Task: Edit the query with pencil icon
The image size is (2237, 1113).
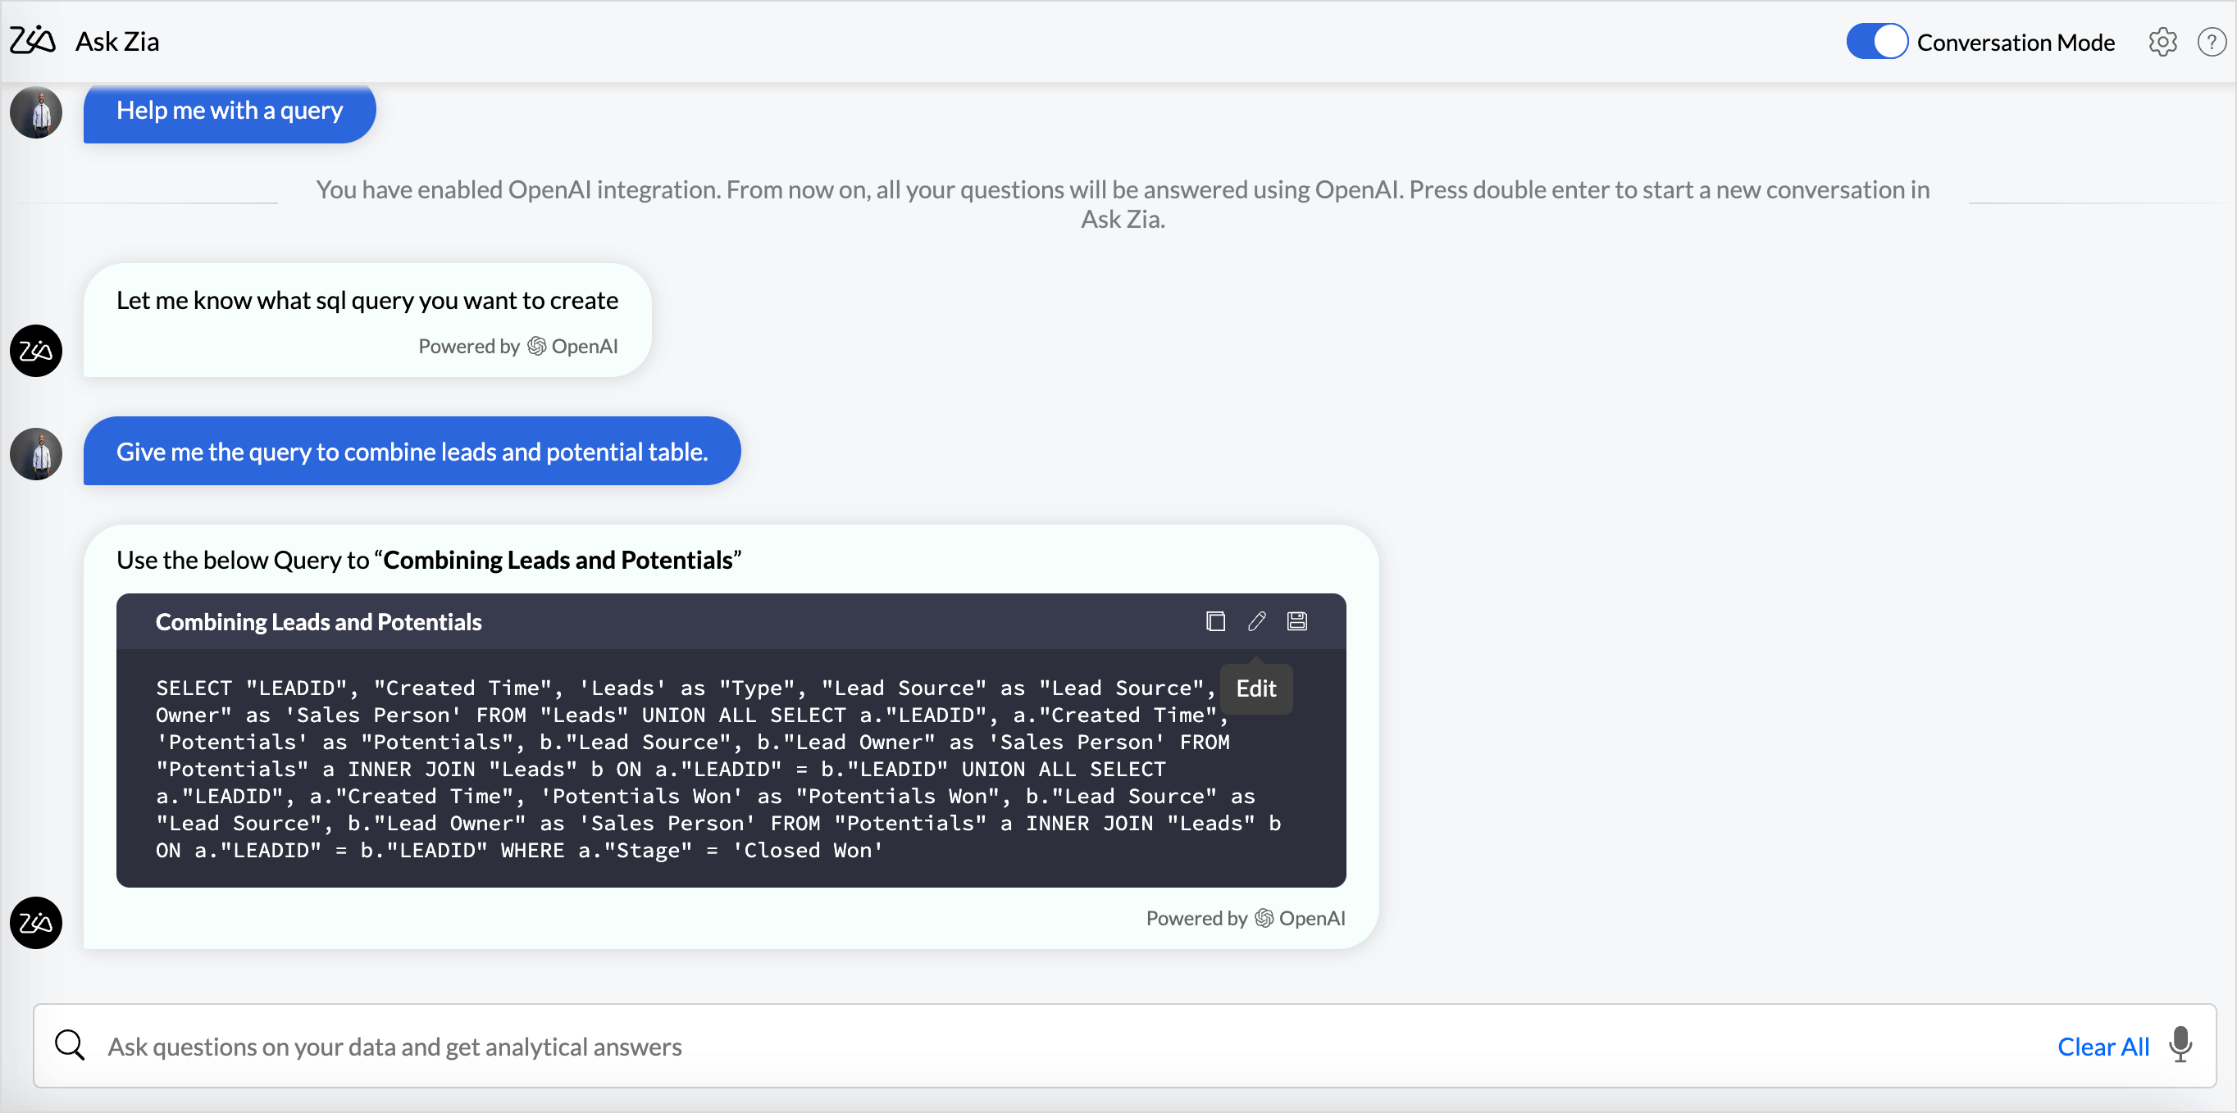Action: pyautogui.click(x=1256, y=621)
